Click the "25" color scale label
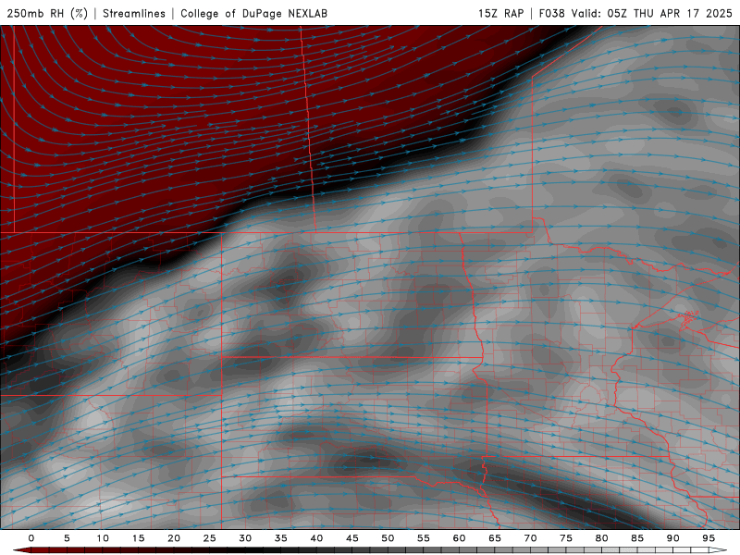Viewport: 740px width, 555px height. [x=210, y=538]
